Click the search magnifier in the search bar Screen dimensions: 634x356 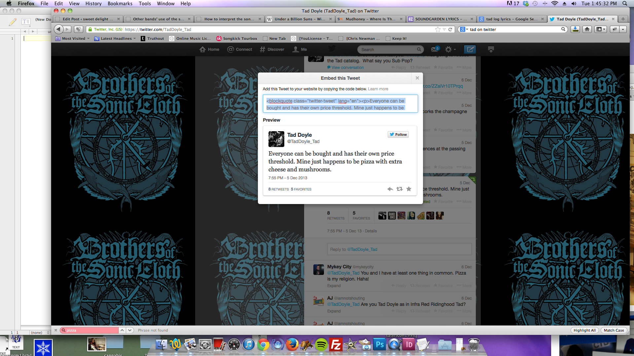(563, 29)
